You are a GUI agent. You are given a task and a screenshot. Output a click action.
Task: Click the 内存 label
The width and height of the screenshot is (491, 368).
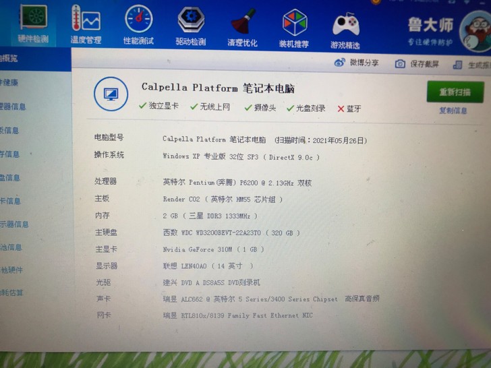pos(103,215)
